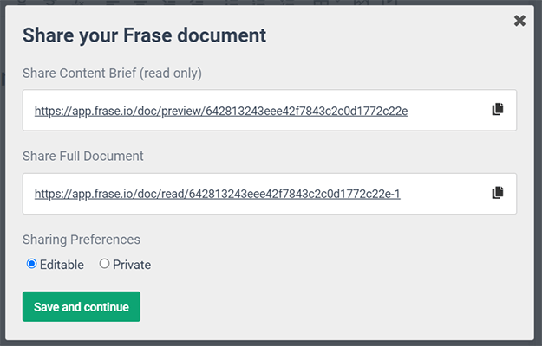Copy the Full Document share link

[x=497, y=193]
